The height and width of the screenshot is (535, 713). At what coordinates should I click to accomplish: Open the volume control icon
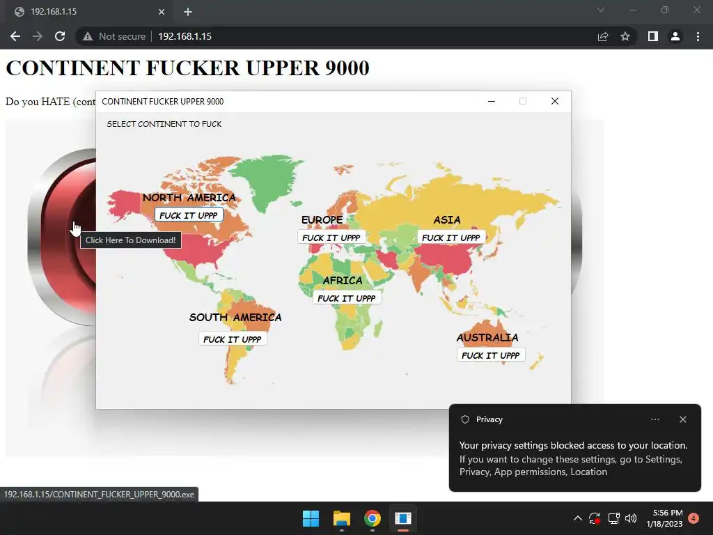coord(631,518)
